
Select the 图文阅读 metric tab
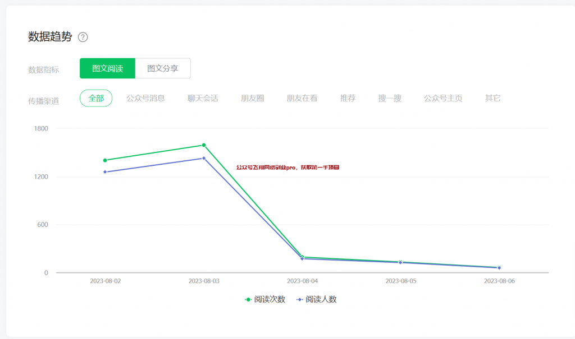[x=107, y=68]
